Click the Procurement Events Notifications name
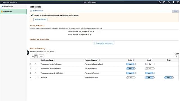The height and width of the screenshot is (101, 180). (51, 64)
